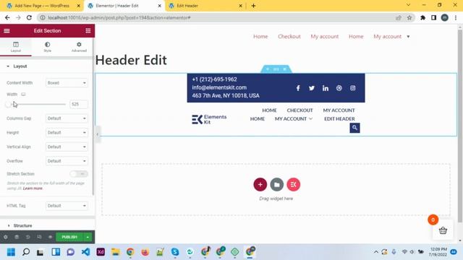The image size is (463, 260).
Task: Open the Vertical Align dropdown
Action: click(67, 147)
